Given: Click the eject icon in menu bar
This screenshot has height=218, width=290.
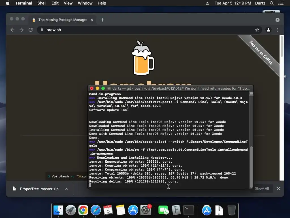Looking at the screenshot, I should click(207, 3).
